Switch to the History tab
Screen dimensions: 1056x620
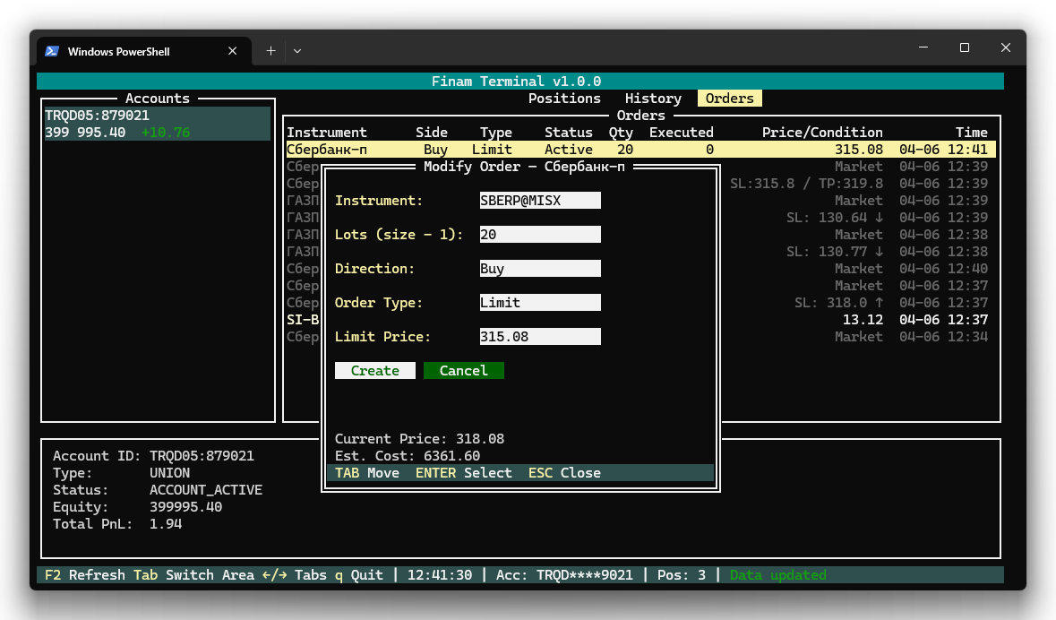click(653, 99)
